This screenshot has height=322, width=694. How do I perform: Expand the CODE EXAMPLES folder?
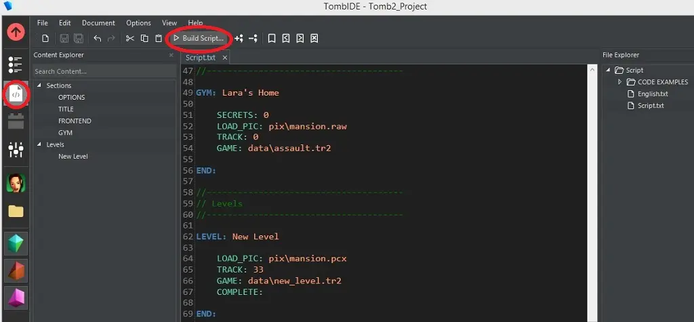[x=619, y=82]
